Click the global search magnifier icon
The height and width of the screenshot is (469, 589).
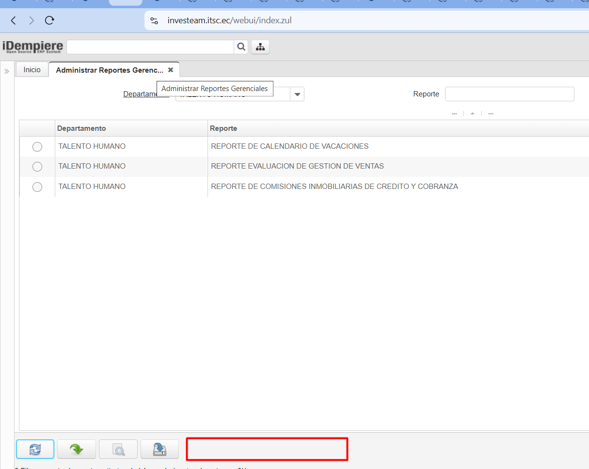(x=240, y=47)
